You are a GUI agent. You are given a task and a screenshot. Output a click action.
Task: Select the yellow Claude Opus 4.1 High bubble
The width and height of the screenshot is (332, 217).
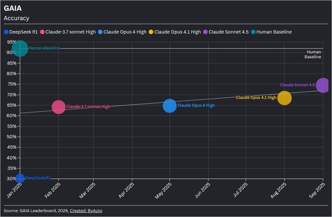click(x=284, y=98)
